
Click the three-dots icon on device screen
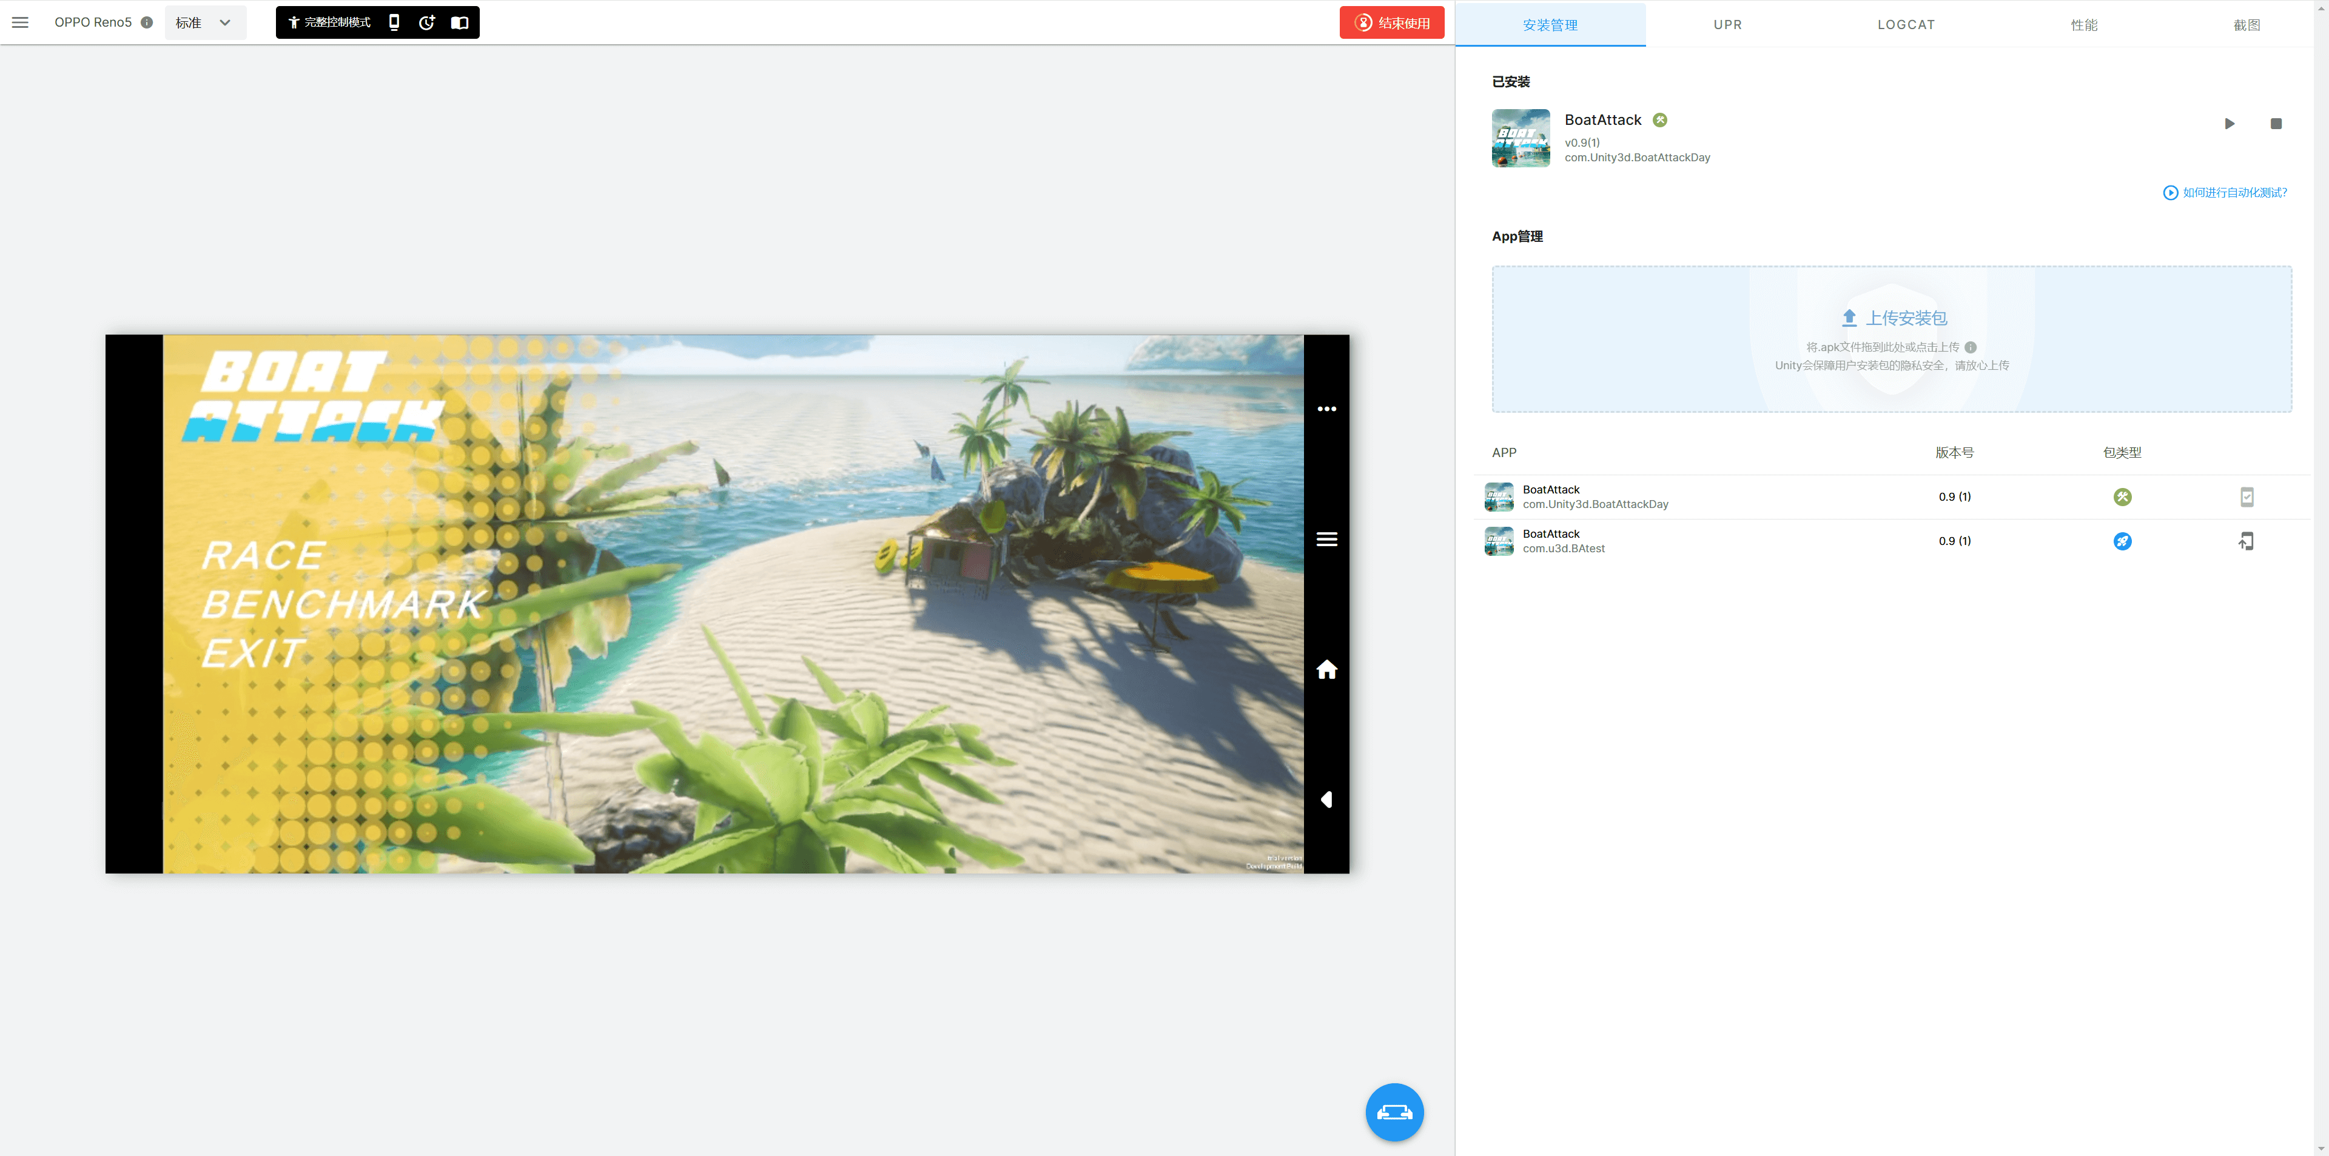tap(1326, 409)
